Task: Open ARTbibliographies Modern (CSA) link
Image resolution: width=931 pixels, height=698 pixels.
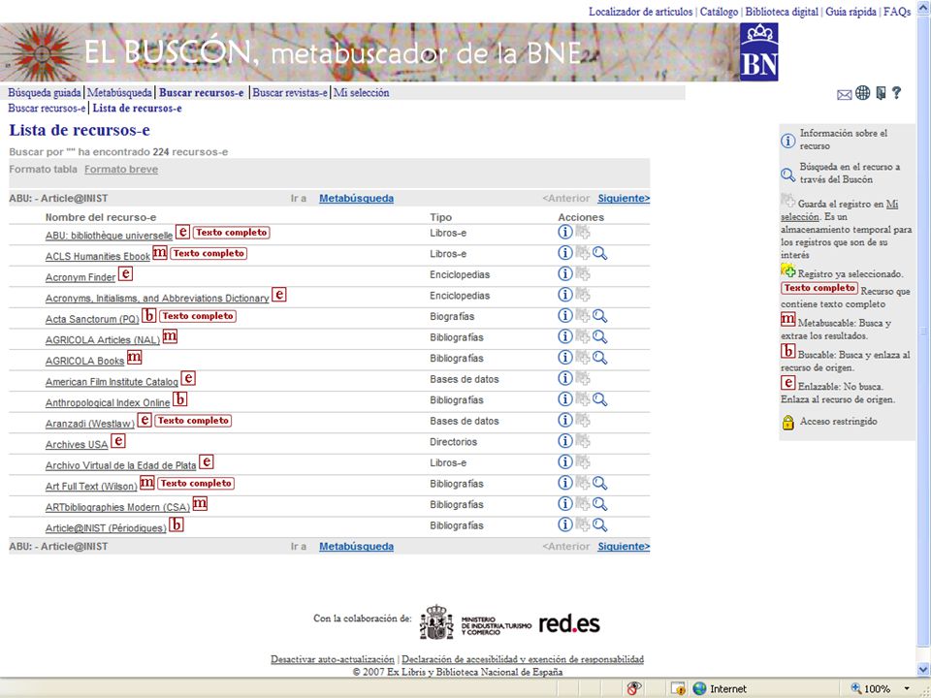Action: tap(117, 507)
